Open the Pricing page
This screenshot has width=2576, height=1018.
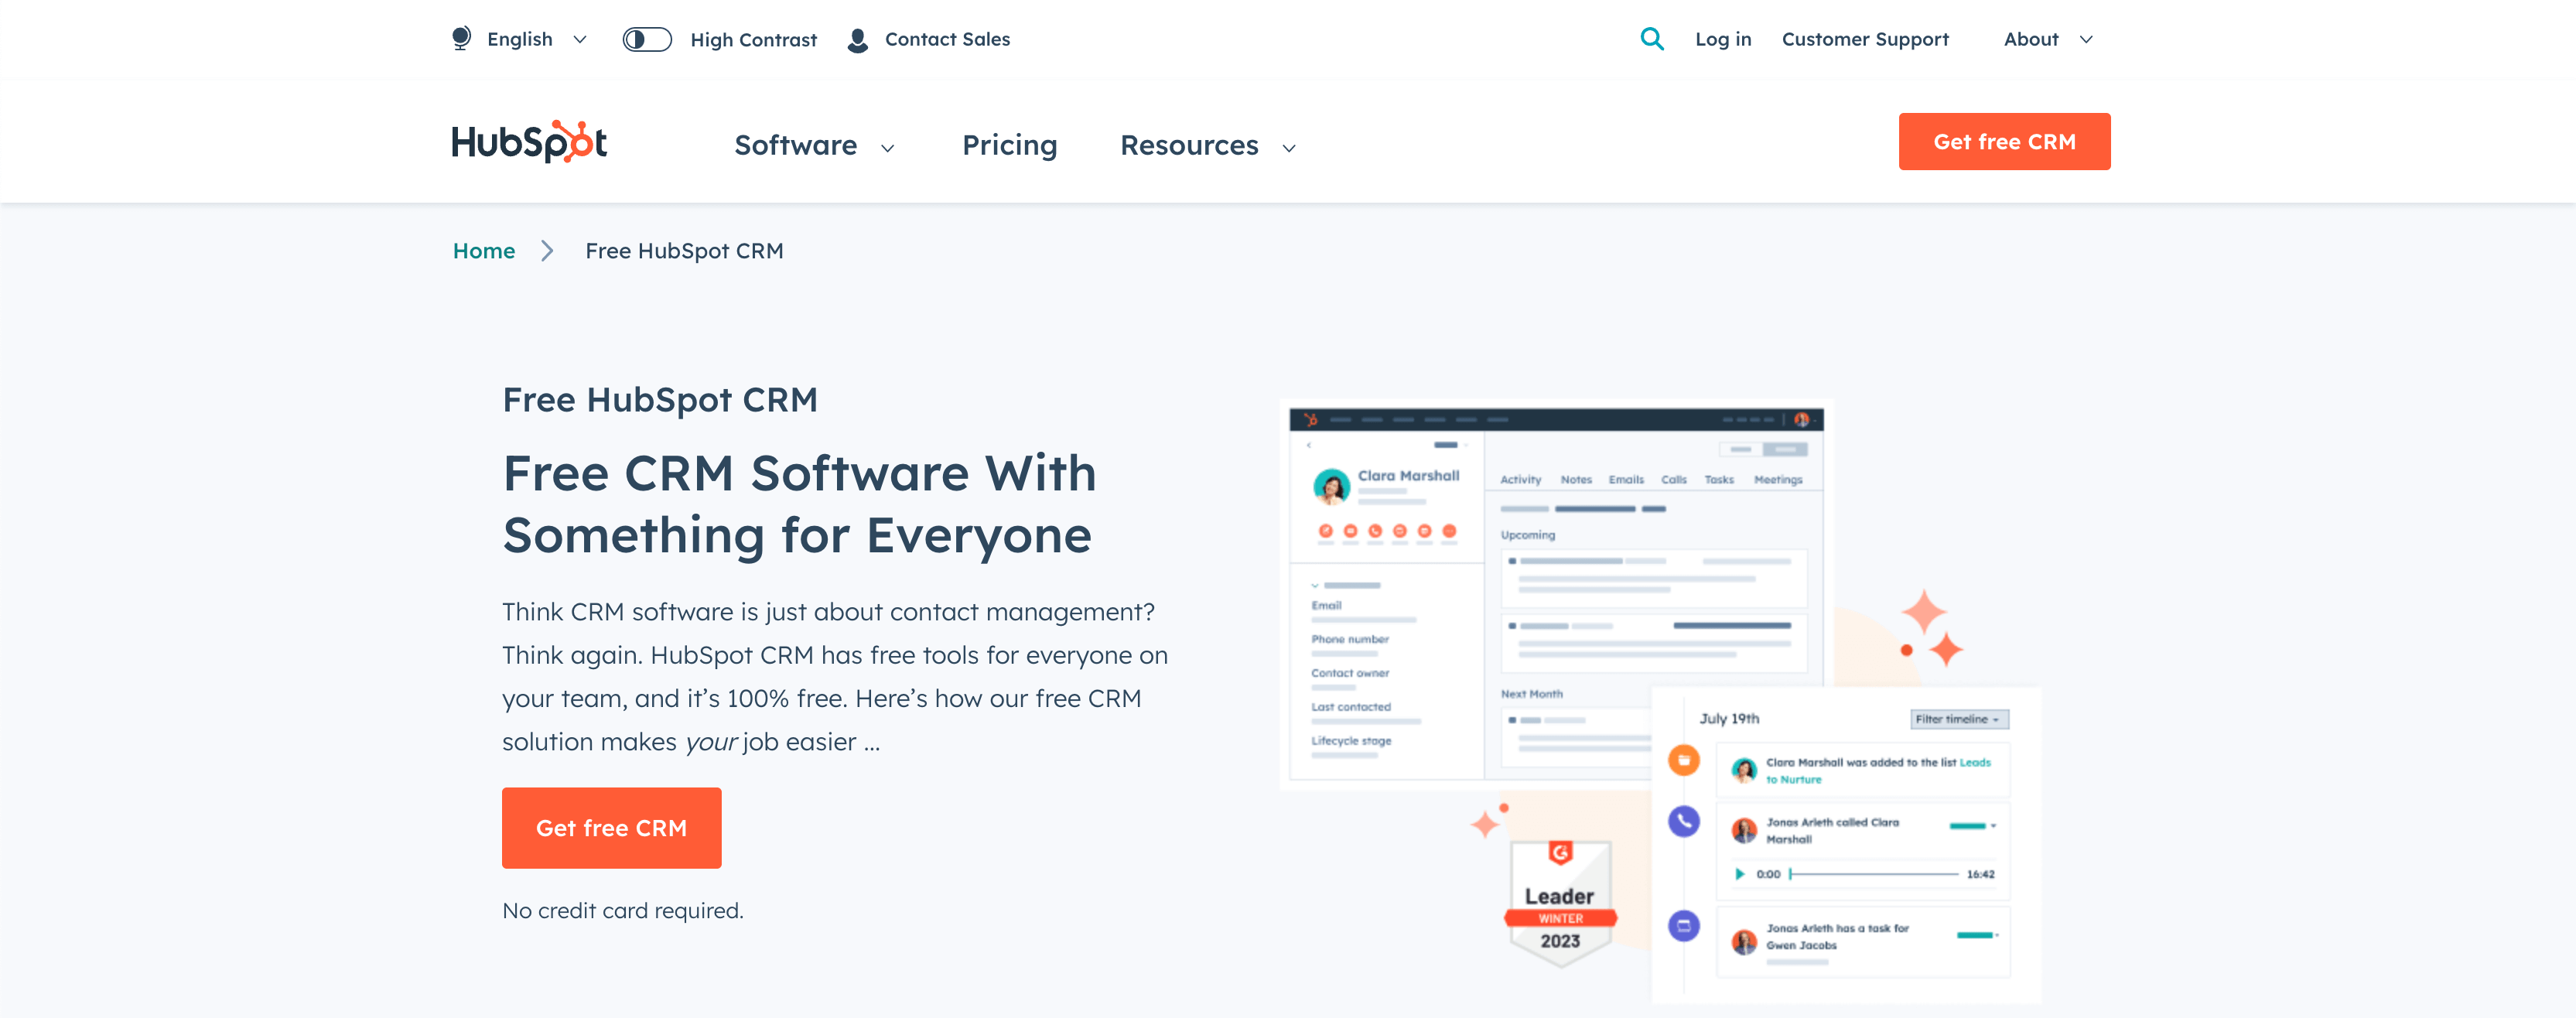click(1009, 145)
